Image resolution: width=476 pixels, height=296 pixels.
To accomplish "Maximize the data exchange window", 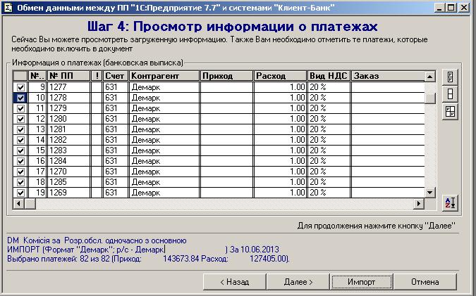I will pyautogui.click(x=451, y=8).
